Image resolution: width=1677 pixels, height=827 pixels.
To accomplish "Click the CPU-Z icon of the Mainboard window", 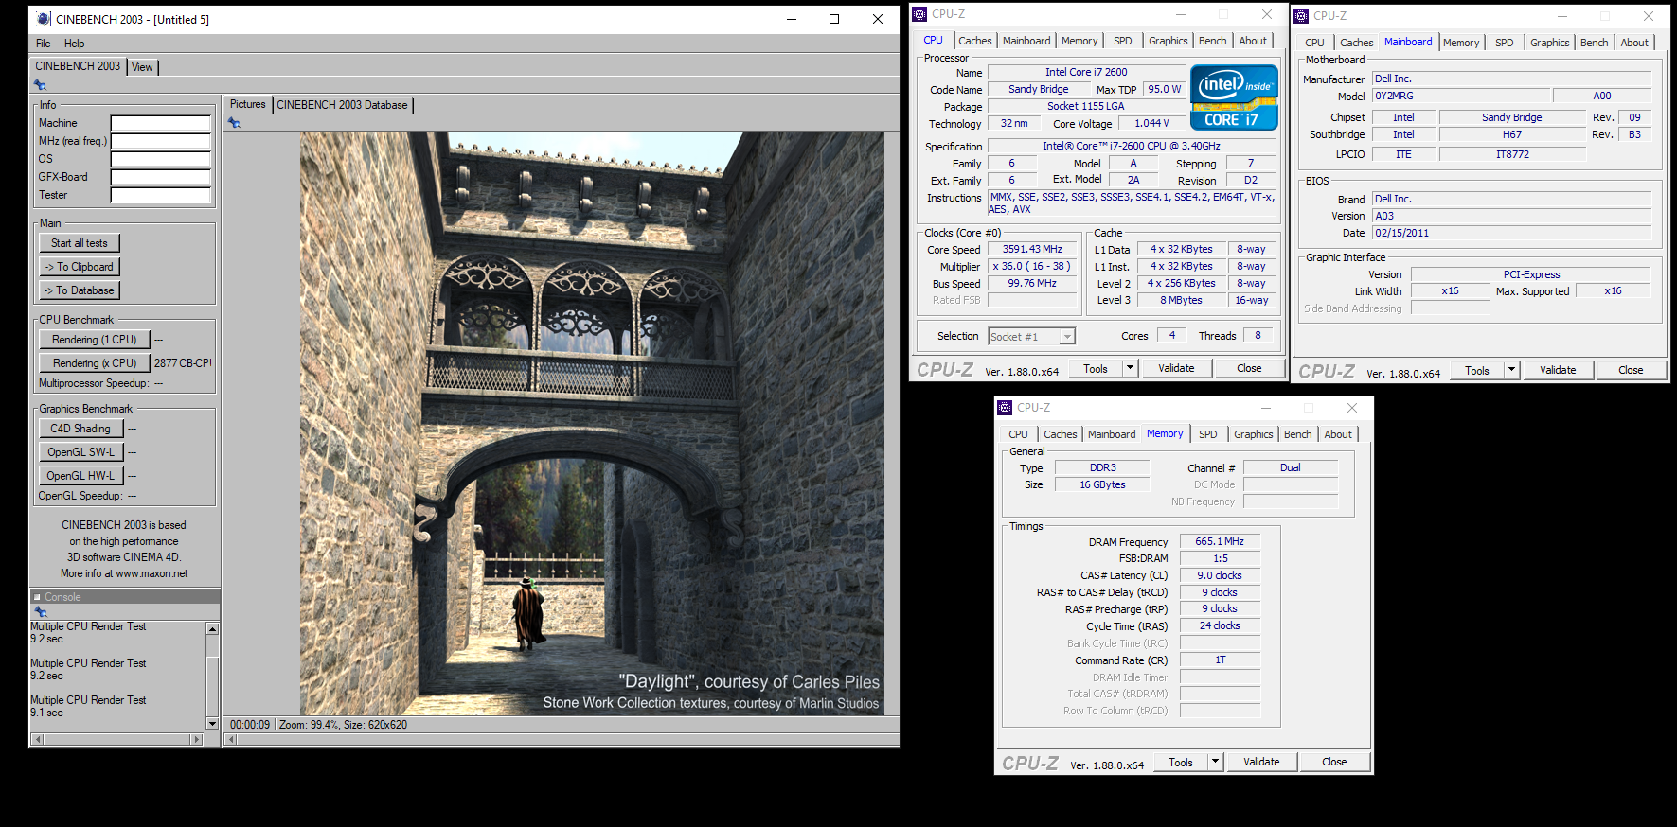I will pos(1301,16).
